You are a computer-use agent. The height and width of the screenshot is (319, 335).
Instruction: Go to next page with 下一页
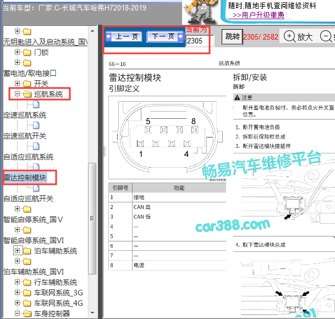[x=165, y=36]
